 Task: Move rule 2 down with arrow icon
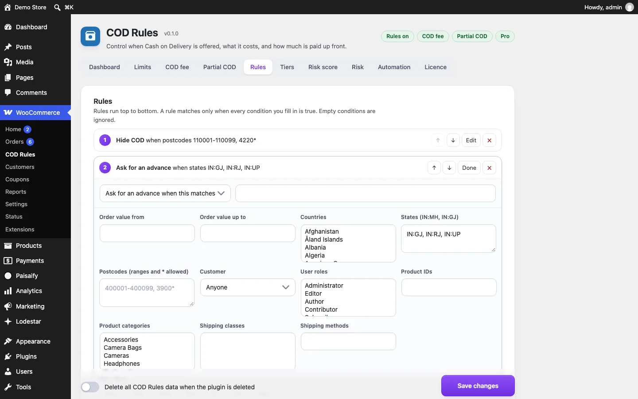pos(449,168)
